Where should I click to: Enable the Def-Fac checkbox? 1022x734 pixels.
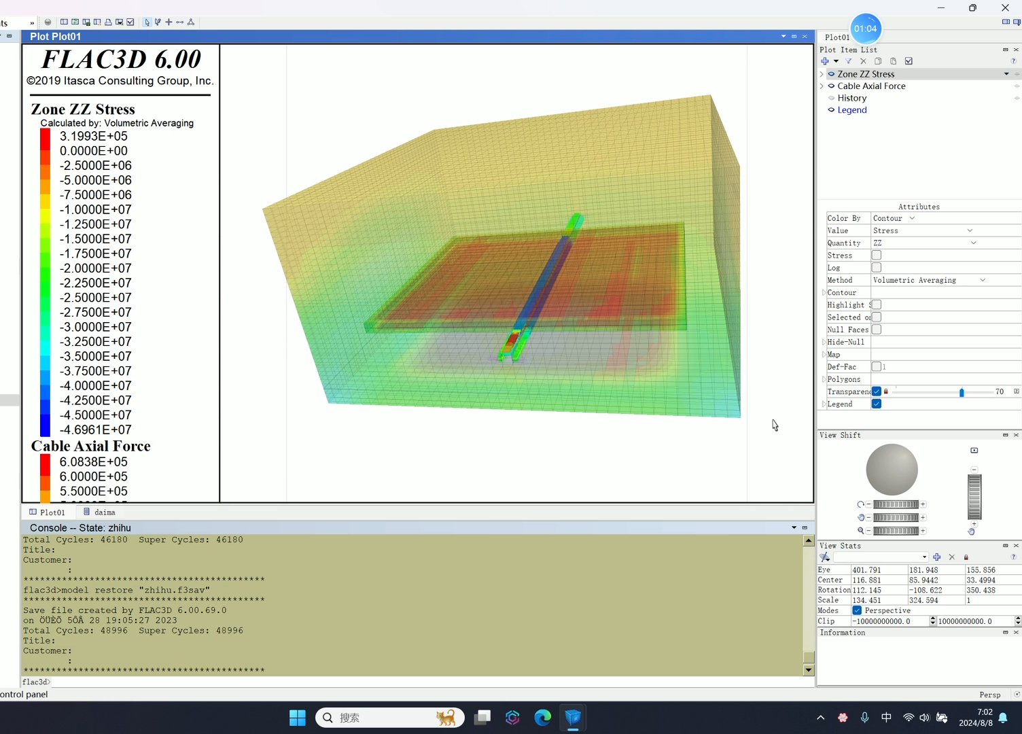click(877, 367)
